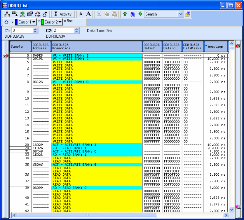244x220 pixels.
Task: Click the decrease font size icon
Action: pyautogui.click(x=81, y=14)
